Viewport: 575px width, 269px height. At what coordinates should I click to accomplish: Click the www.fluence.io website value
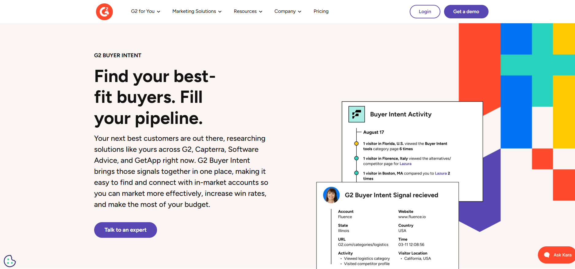coord(412,217)
